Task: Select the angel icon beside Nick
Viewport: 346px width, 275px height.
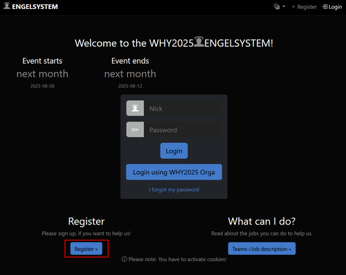Action: point(135,108)
